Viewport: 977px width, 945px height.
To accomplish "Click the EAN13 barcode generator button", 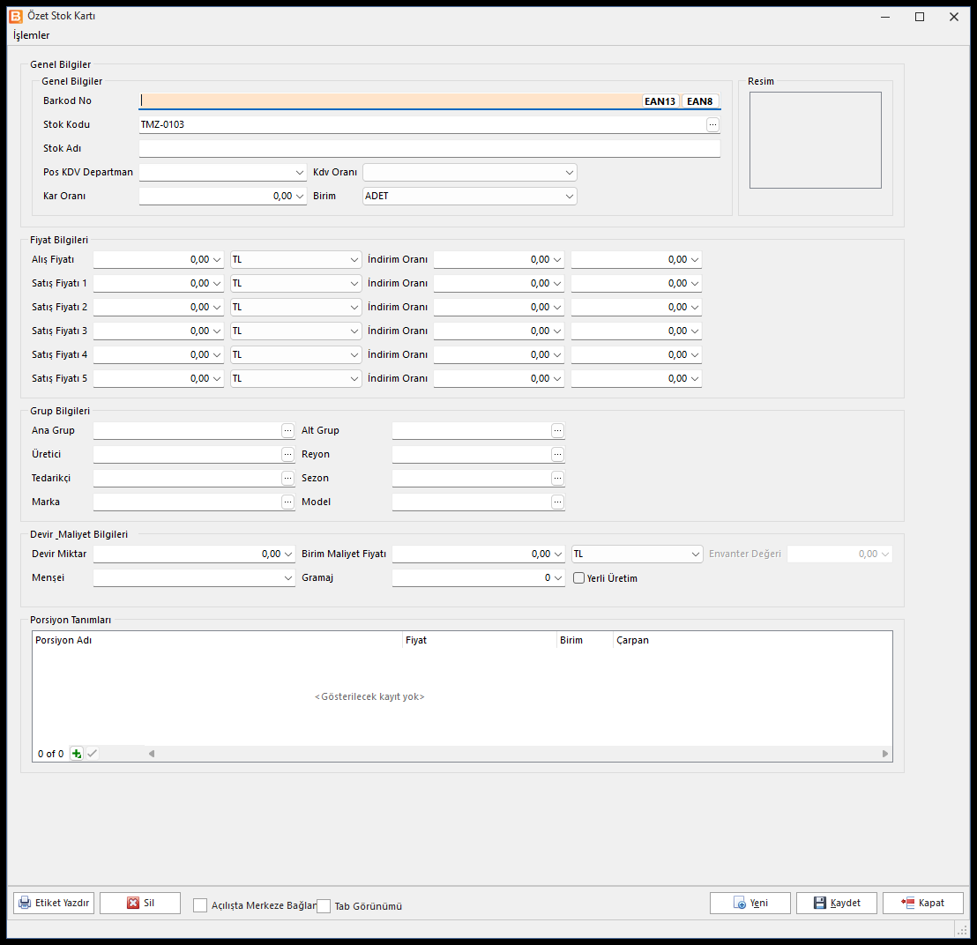I will 660,100.
